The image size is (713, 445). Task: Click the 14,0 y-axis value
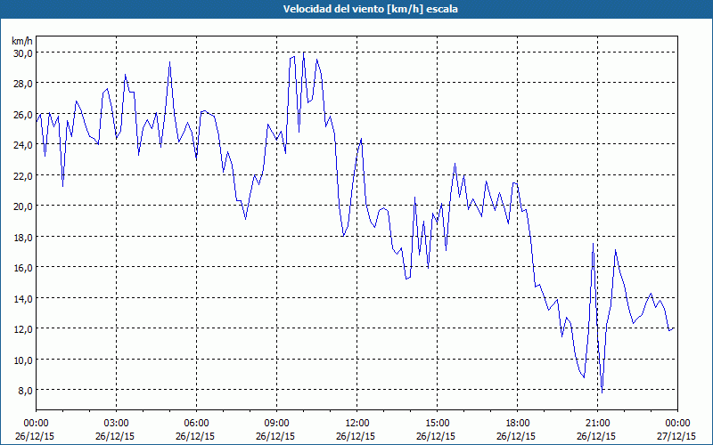click(23, 298)
